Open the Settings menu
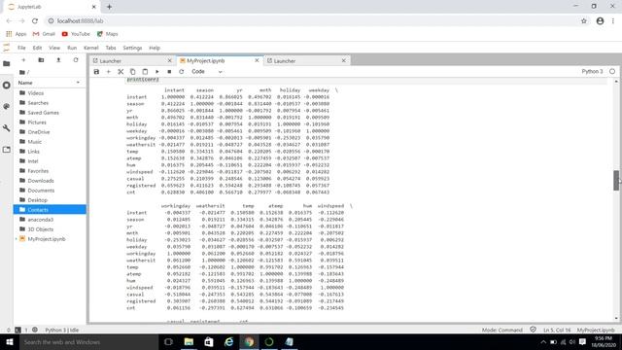 click(x=132, y=48)
